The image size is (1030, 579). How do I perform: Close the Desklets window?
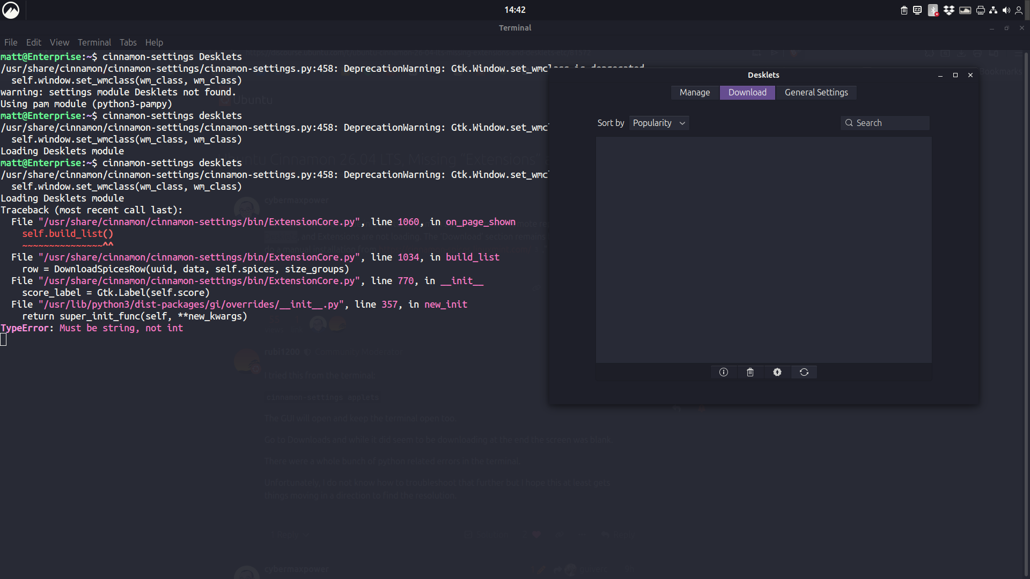970,75
